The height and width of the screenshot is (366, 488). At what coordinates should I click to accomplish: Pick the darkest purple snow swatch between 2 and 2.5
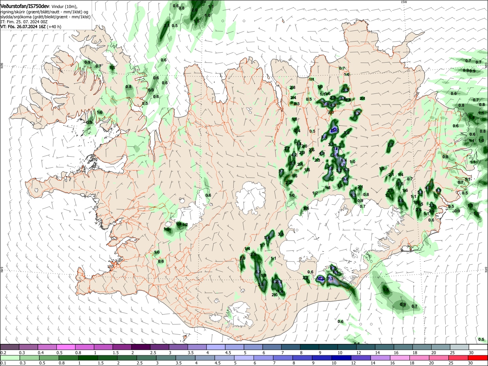[x=140, y=347]
